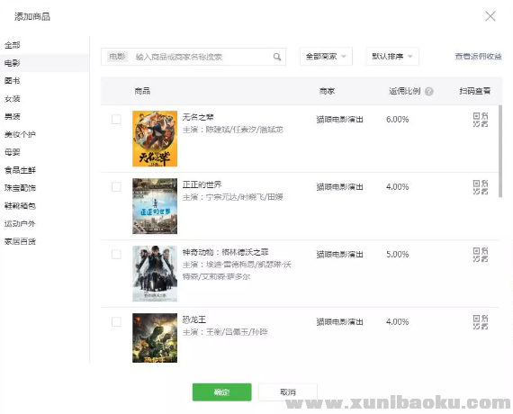Select the 家居百货 category

point(20,241)
